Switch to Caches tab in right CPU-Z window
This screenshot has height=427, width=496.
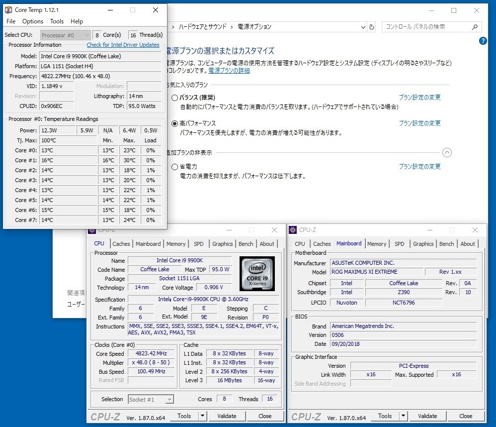click(x=322, y=244)
